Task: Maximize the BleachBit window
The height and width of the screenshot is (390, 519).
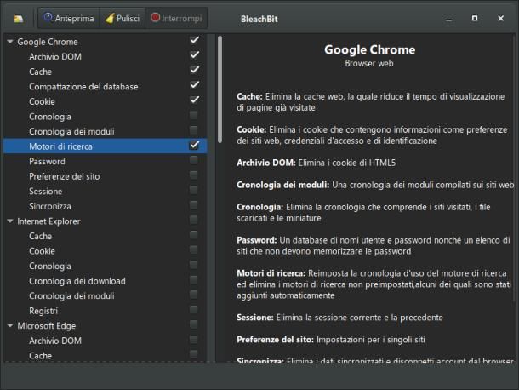Action: [475, 18]
